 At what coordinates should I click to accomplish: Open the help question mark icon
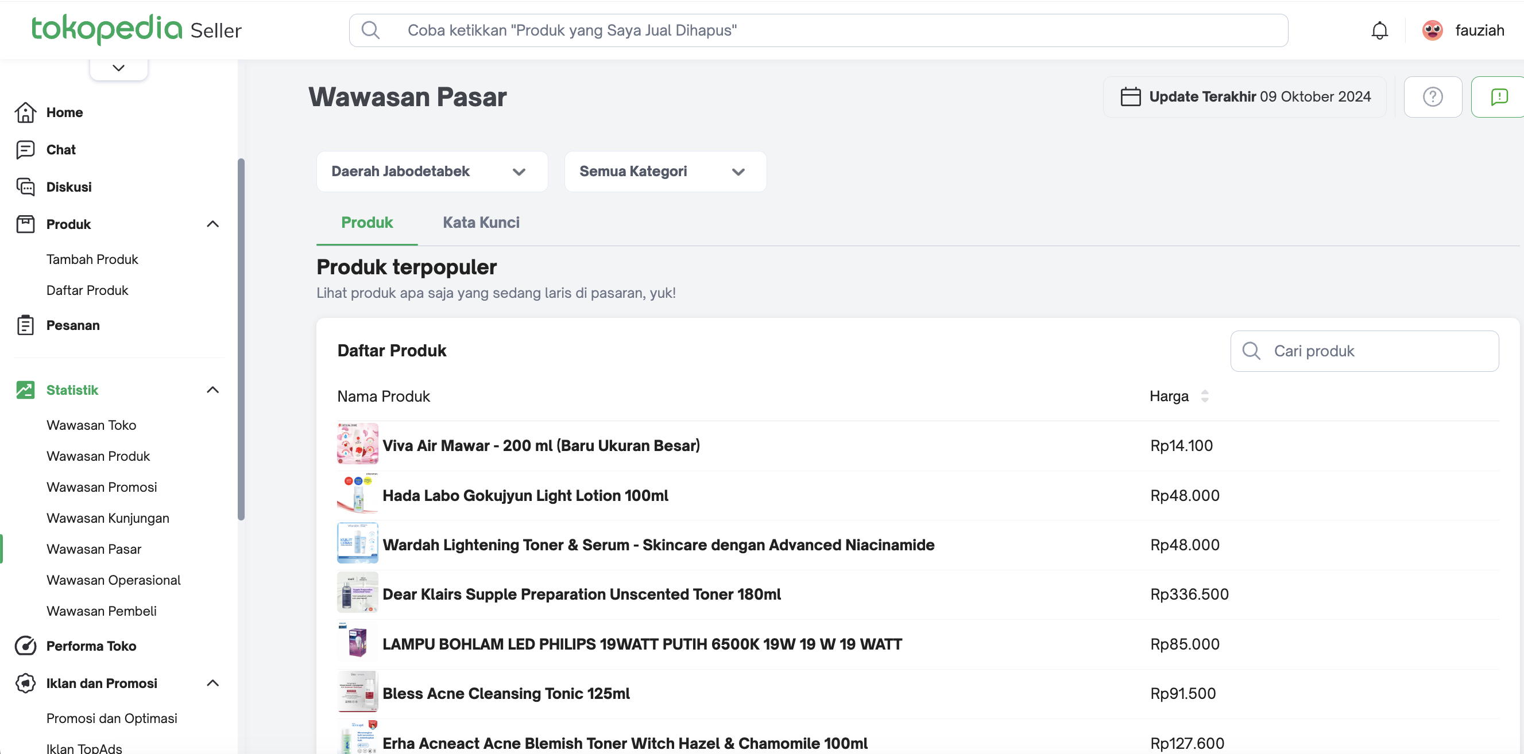coord(1432,97)
